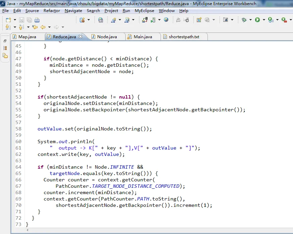This screenshot has height=234, width=293.
Task: Open the Project menu
Action: coord(111,11)
